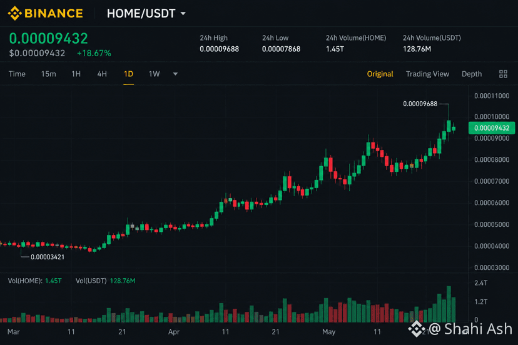
Task: Select the Original chart view
Action: pyautogui.click(x=380, y=74)
